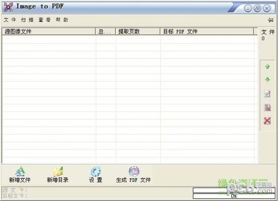This screenshot has height=201, width=278.
Task: Click the pin icon in menu bar
Action: [271, 20]
